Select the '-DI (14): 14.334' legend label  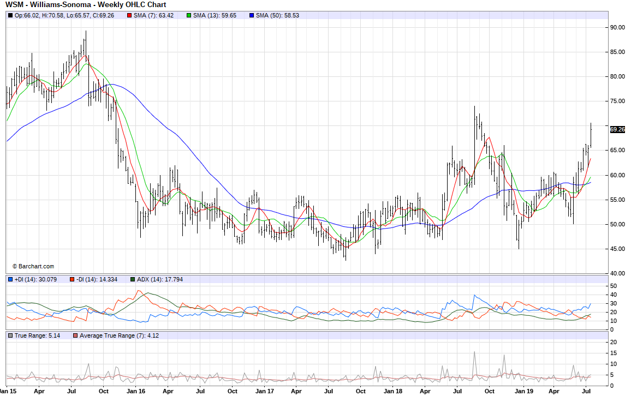click(97, 279)
